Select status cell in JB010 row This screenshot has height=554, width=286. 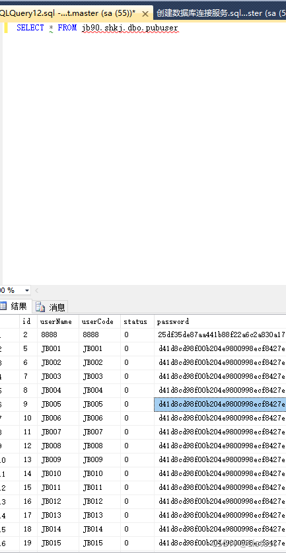(x=137, y=473)
